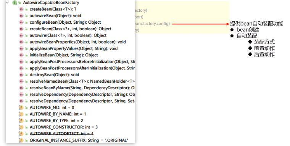Select applyBeanPostProcessorsBeforeInitialization method
Viewport: 290px width, 146px height.
[82, 61]
